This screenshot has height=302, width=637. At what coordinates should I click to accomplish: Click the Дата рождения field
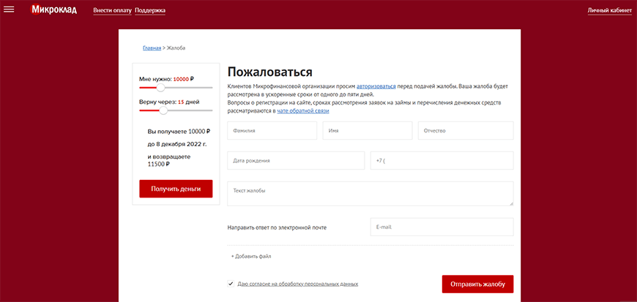(275, 161)
